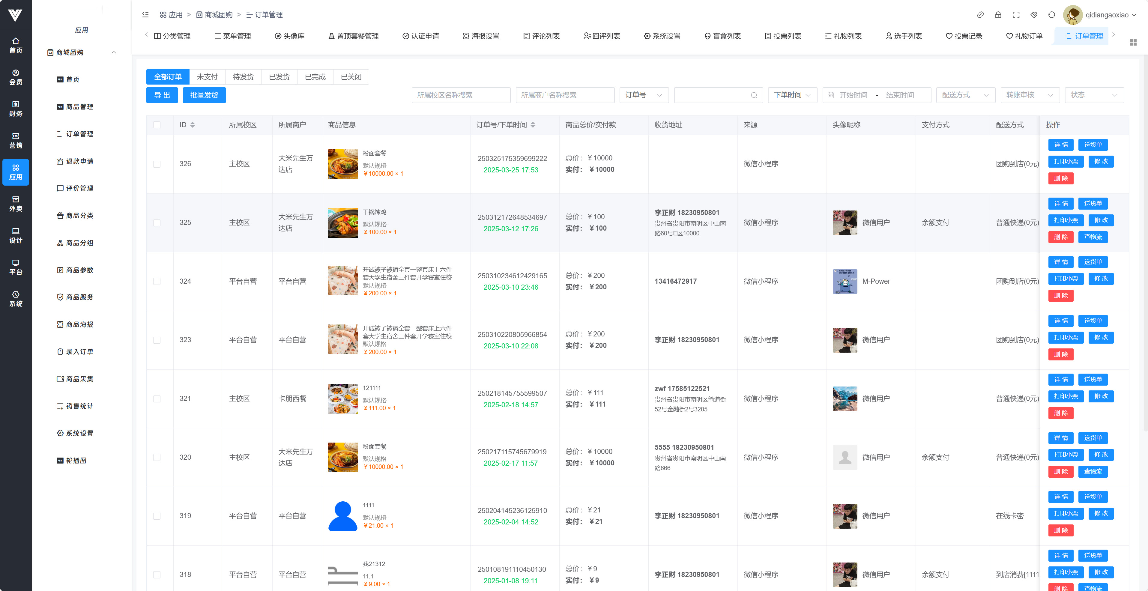Click the lock screen icon
Viewport: 1148px width, 591px height.
(x=998, y=15)
